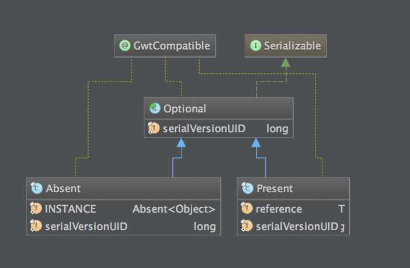Select the reference field name in Present
410x268 pixels.
tap(279, 209)
